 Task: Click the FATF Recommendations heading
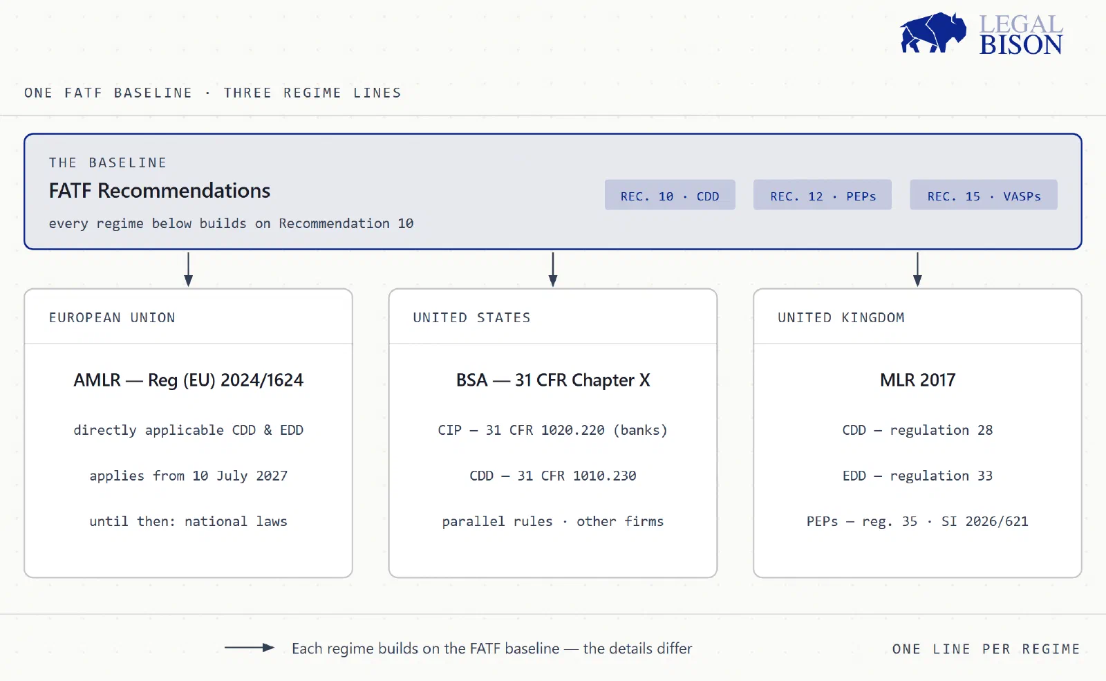[160, 191]
